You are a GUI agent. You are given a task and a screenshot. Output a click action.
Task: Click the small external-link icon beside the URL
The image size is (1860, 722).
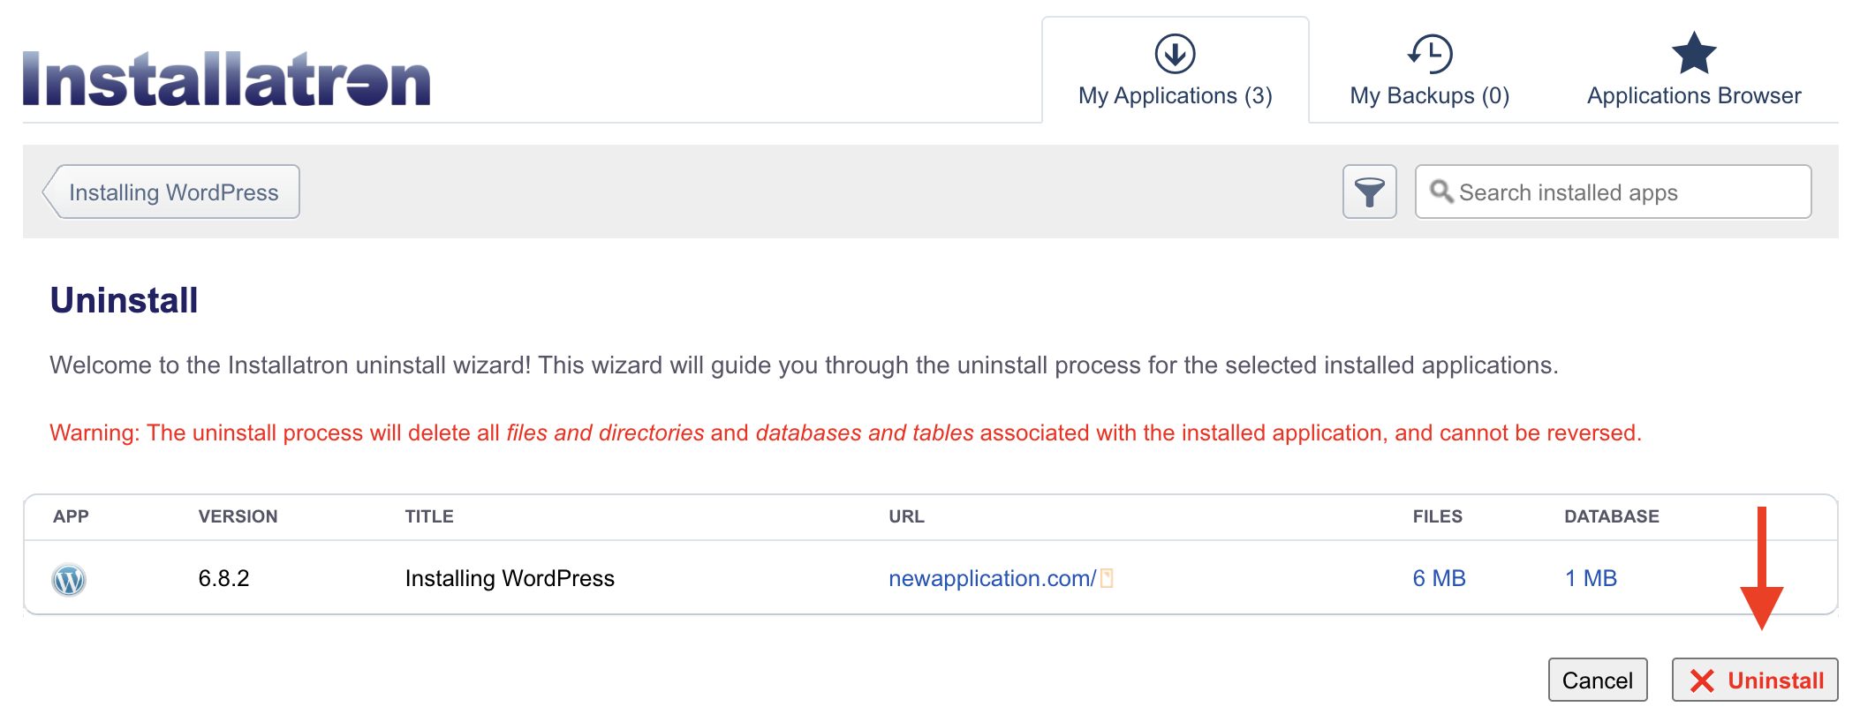(x=1107, y=579)
